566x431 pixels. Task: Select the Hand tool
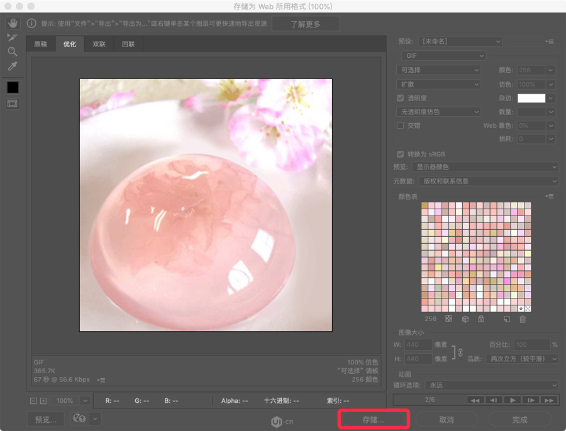tap(13, 23)
